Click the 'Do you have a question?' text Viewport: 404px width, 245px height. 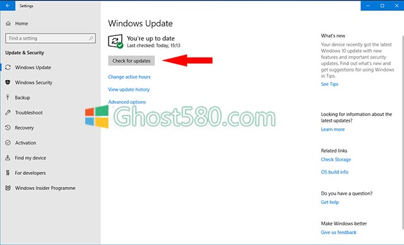coord(347,193)
